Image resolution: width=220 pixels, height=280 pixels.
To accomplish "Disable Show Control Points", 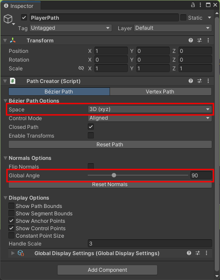I will 11,228.
